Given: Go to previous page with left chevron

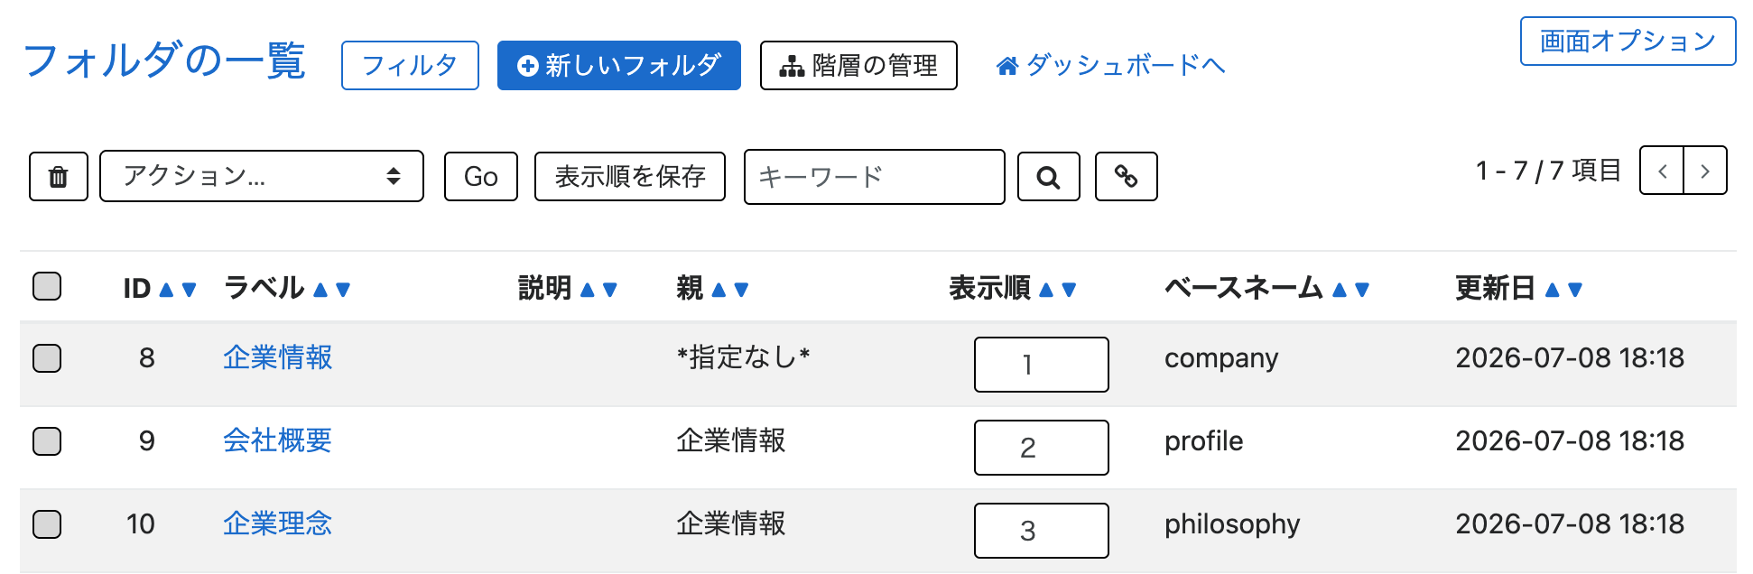Looking at the screenshot, I should pos(1662,171).
